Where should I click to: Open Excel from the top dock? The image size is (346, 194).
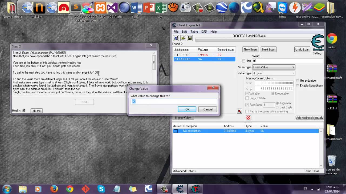[x=161, y=8]
